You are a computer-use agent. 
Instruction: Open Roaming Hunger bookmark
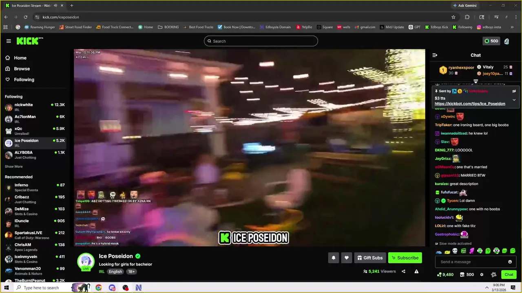(40, 27)
